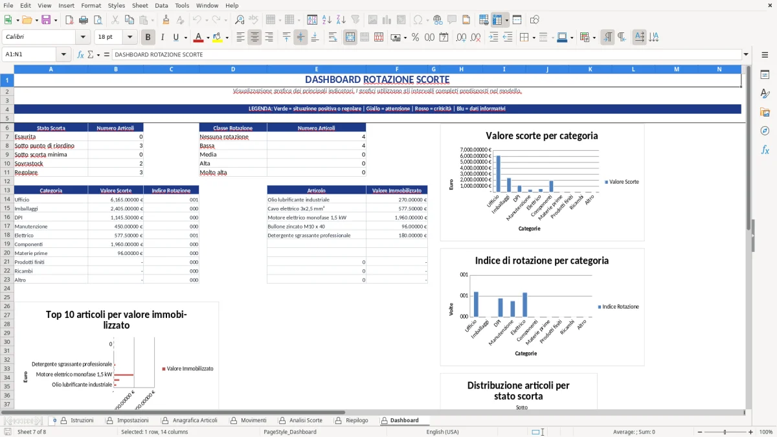Merge and center cells icon
This screenshot has height=437, width=777.
(x=350, y=38)
